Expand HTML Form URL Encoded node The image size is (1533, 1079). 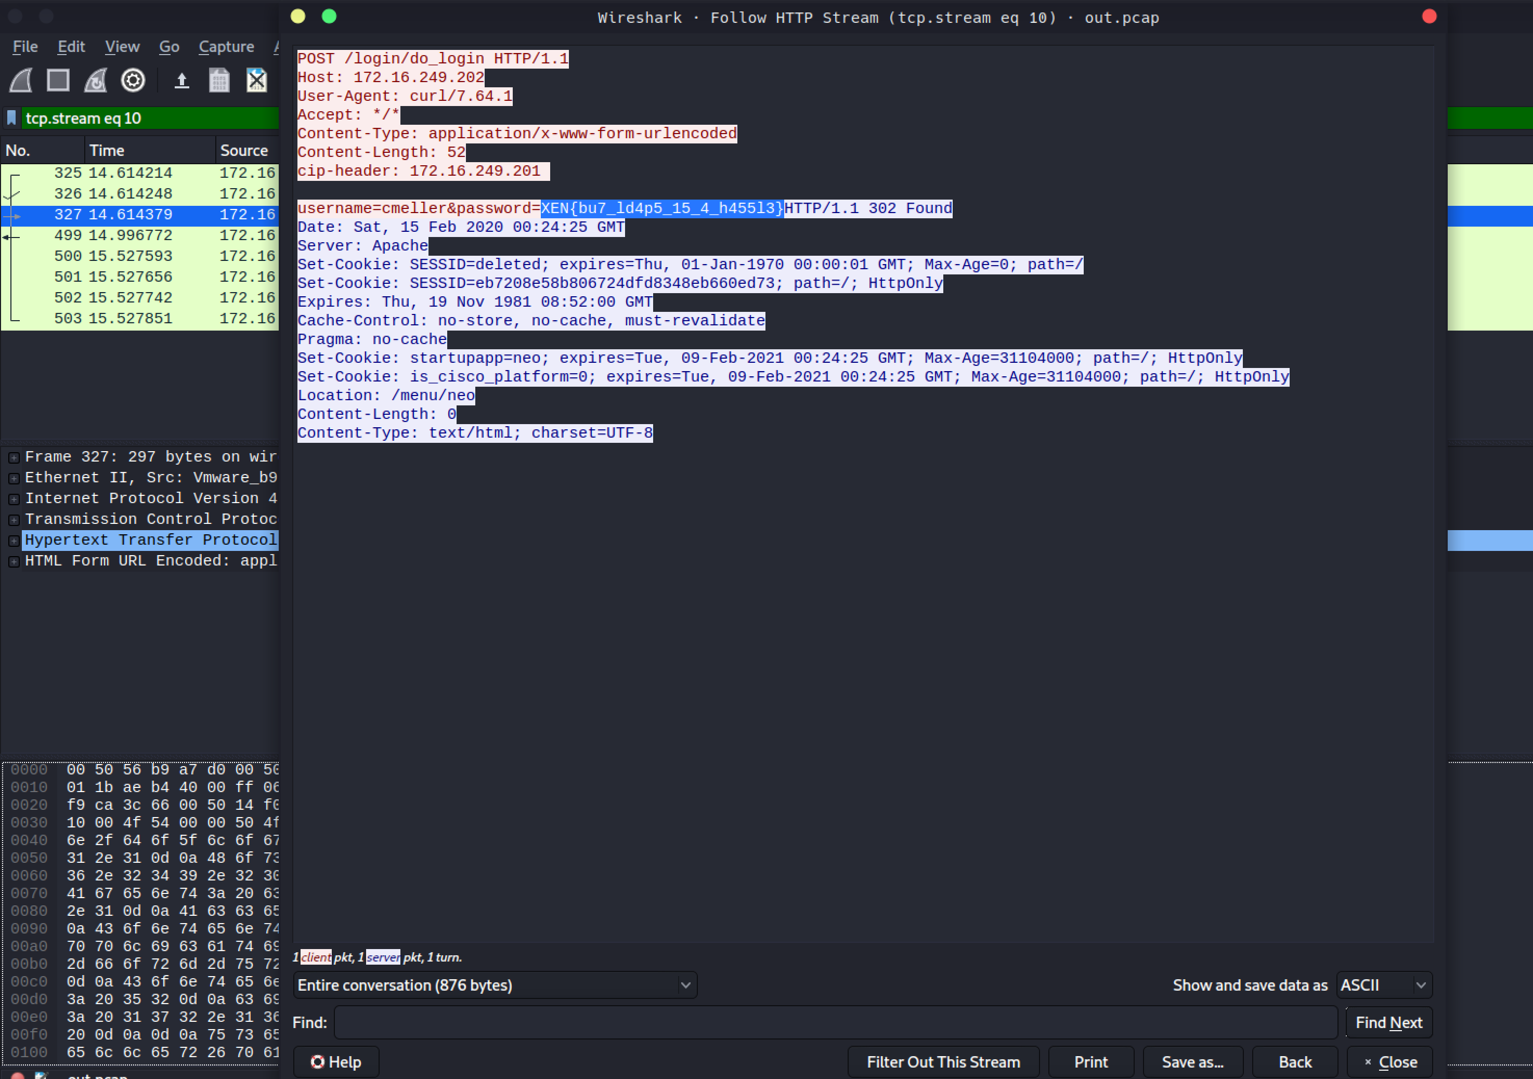pyautogui.click(x=14, y=561)
